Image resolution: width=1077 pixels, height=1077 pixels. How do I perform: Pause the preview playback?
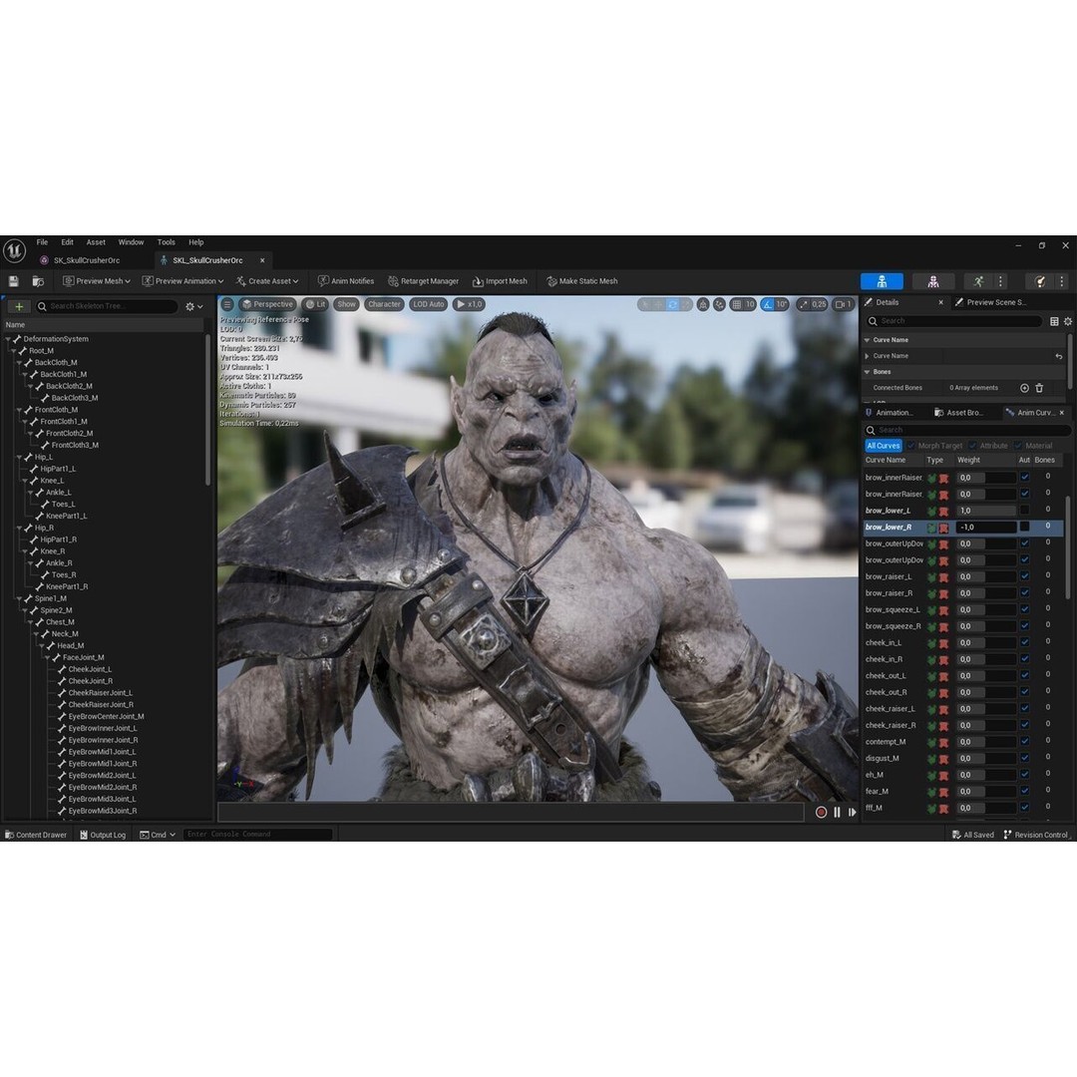pos(837,812)
